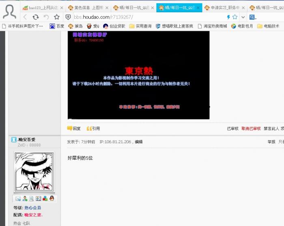
Task: Click 晚安之妻 spouse link
Action: click(33, 215)
